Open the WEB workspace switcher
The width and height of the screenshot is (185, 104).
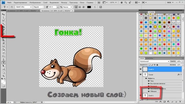pyautogui.click(x=170, y=2)
